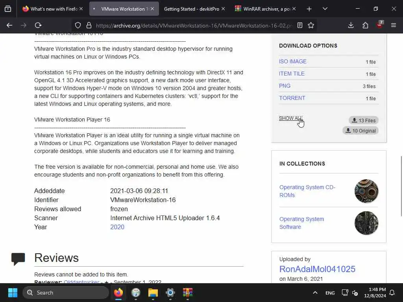Click the uBlock Origin extension icon
The height and width of the screenshot is (302, 403).
(380, 25)
